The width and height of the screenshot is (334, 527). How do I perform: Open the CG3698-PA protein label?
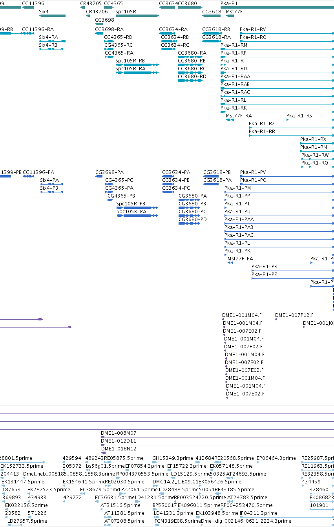(x=110, y=172)
